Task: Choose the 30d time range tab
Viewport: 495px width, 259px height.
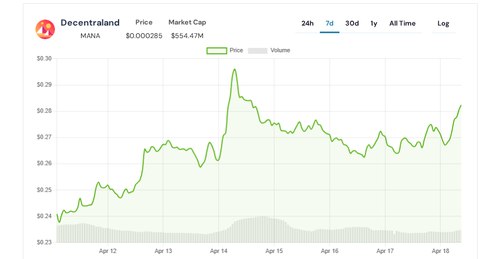Action: pyautogui.click(x=352, y=23)
